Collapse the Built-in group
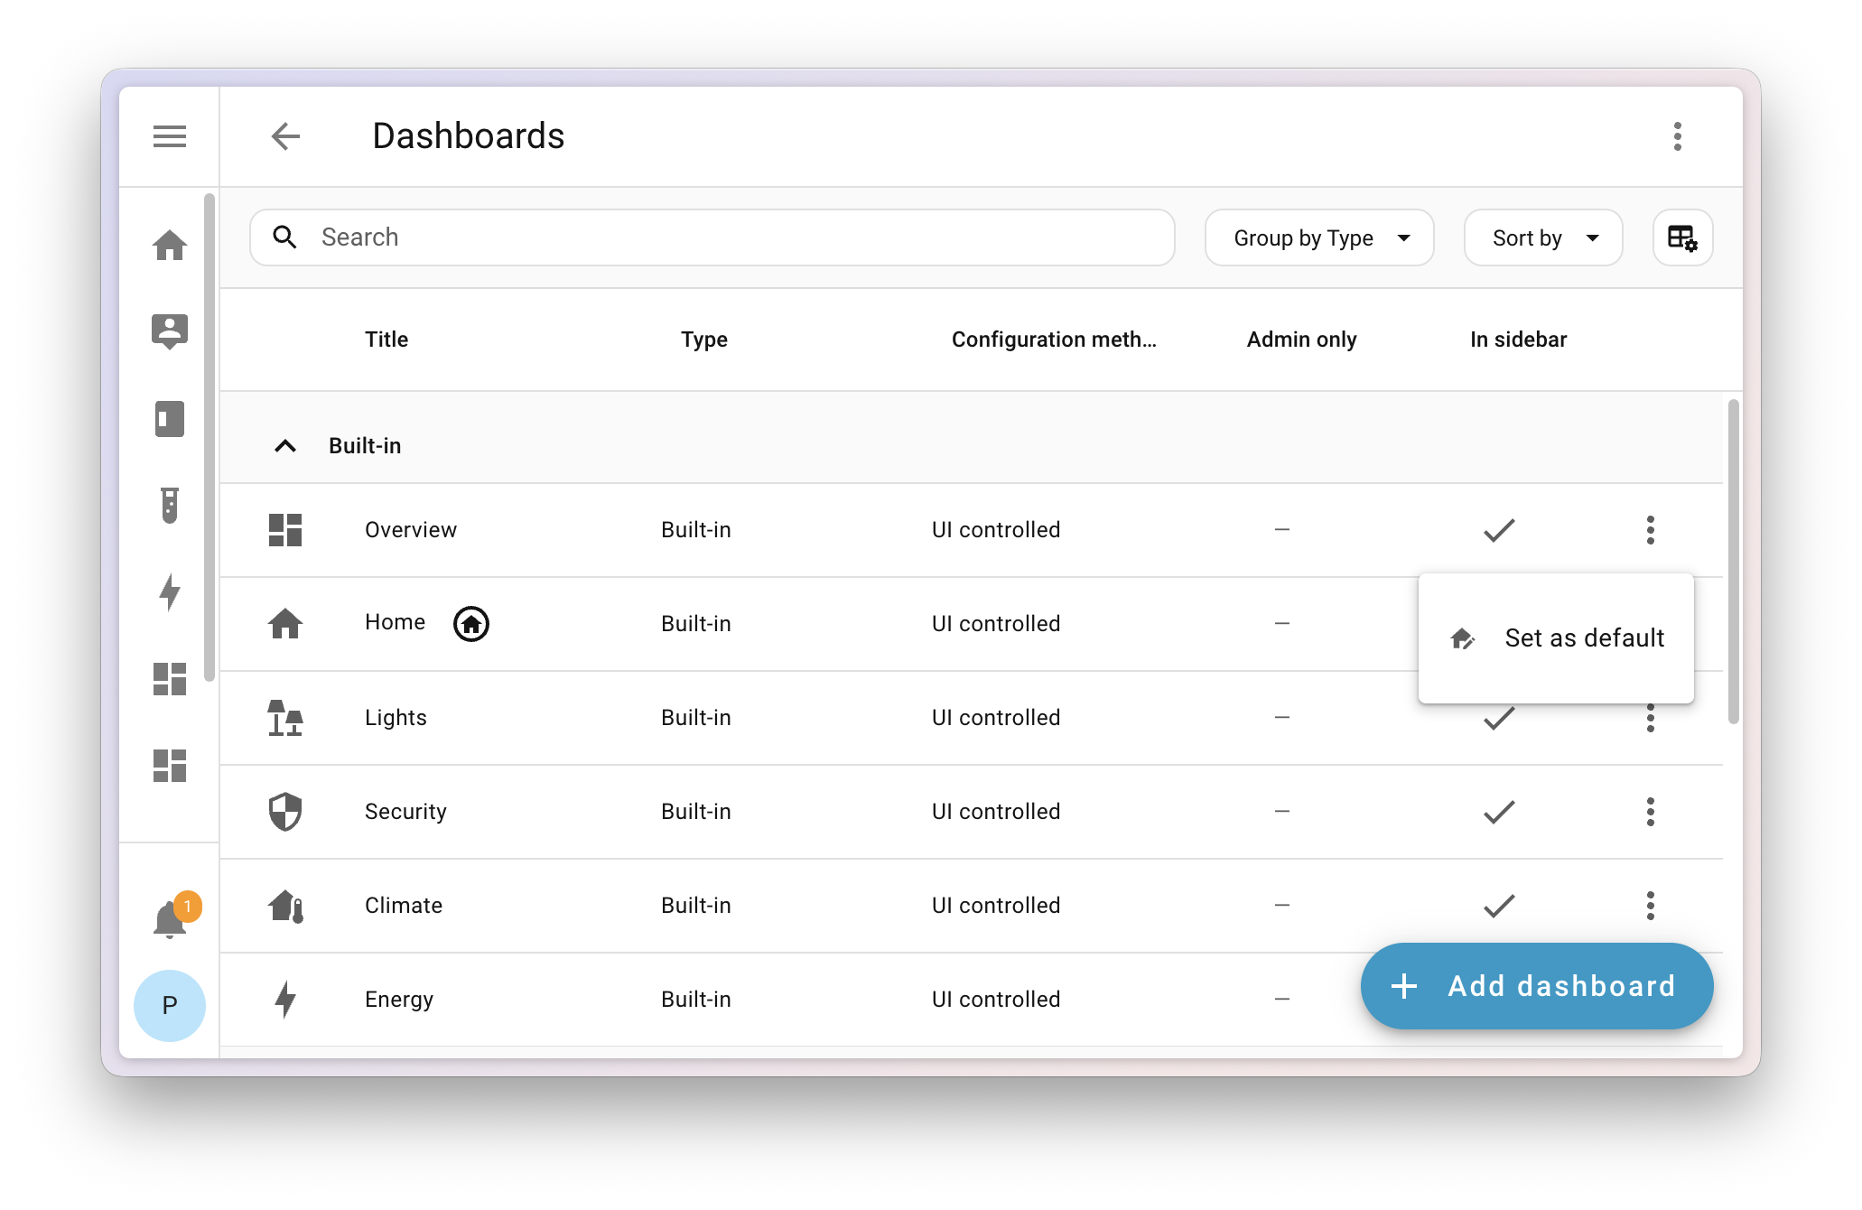Screen dimensions: 1862x1210 [x=285, y=445]
